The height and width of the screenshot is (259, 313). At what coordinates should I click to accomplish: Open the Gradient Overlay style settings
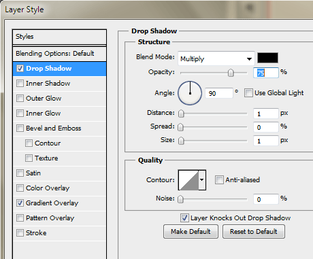52,203
